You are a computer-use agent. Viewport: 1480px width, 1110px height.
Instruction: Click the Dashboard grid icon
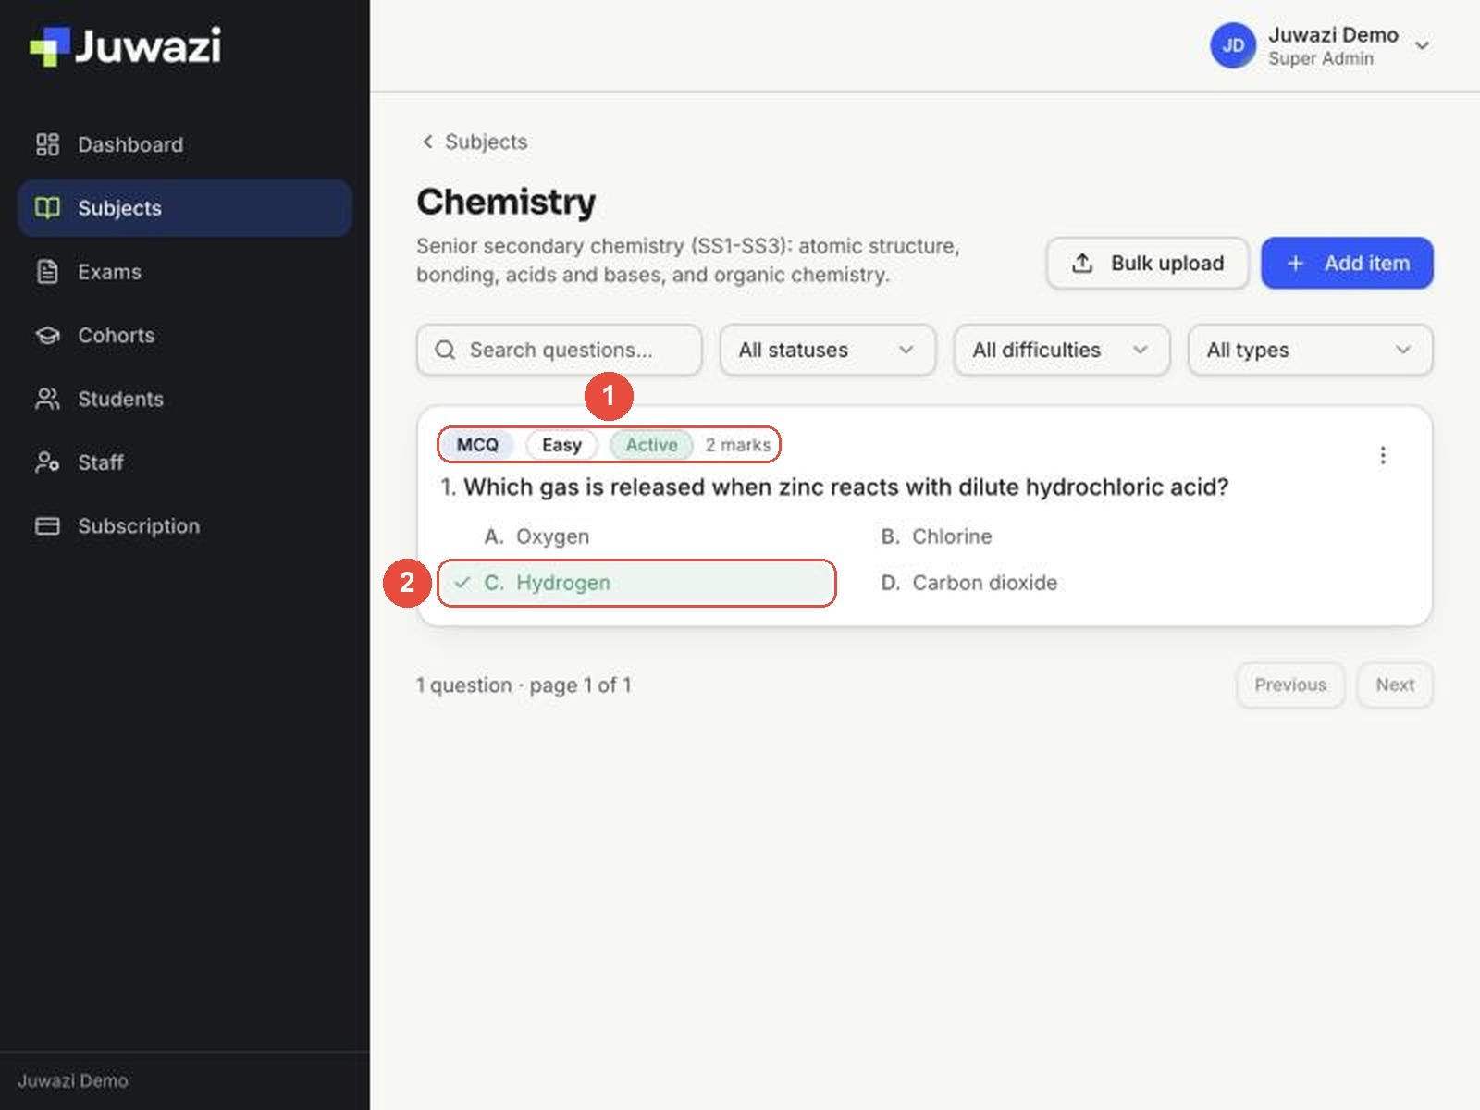coord(47,144)
